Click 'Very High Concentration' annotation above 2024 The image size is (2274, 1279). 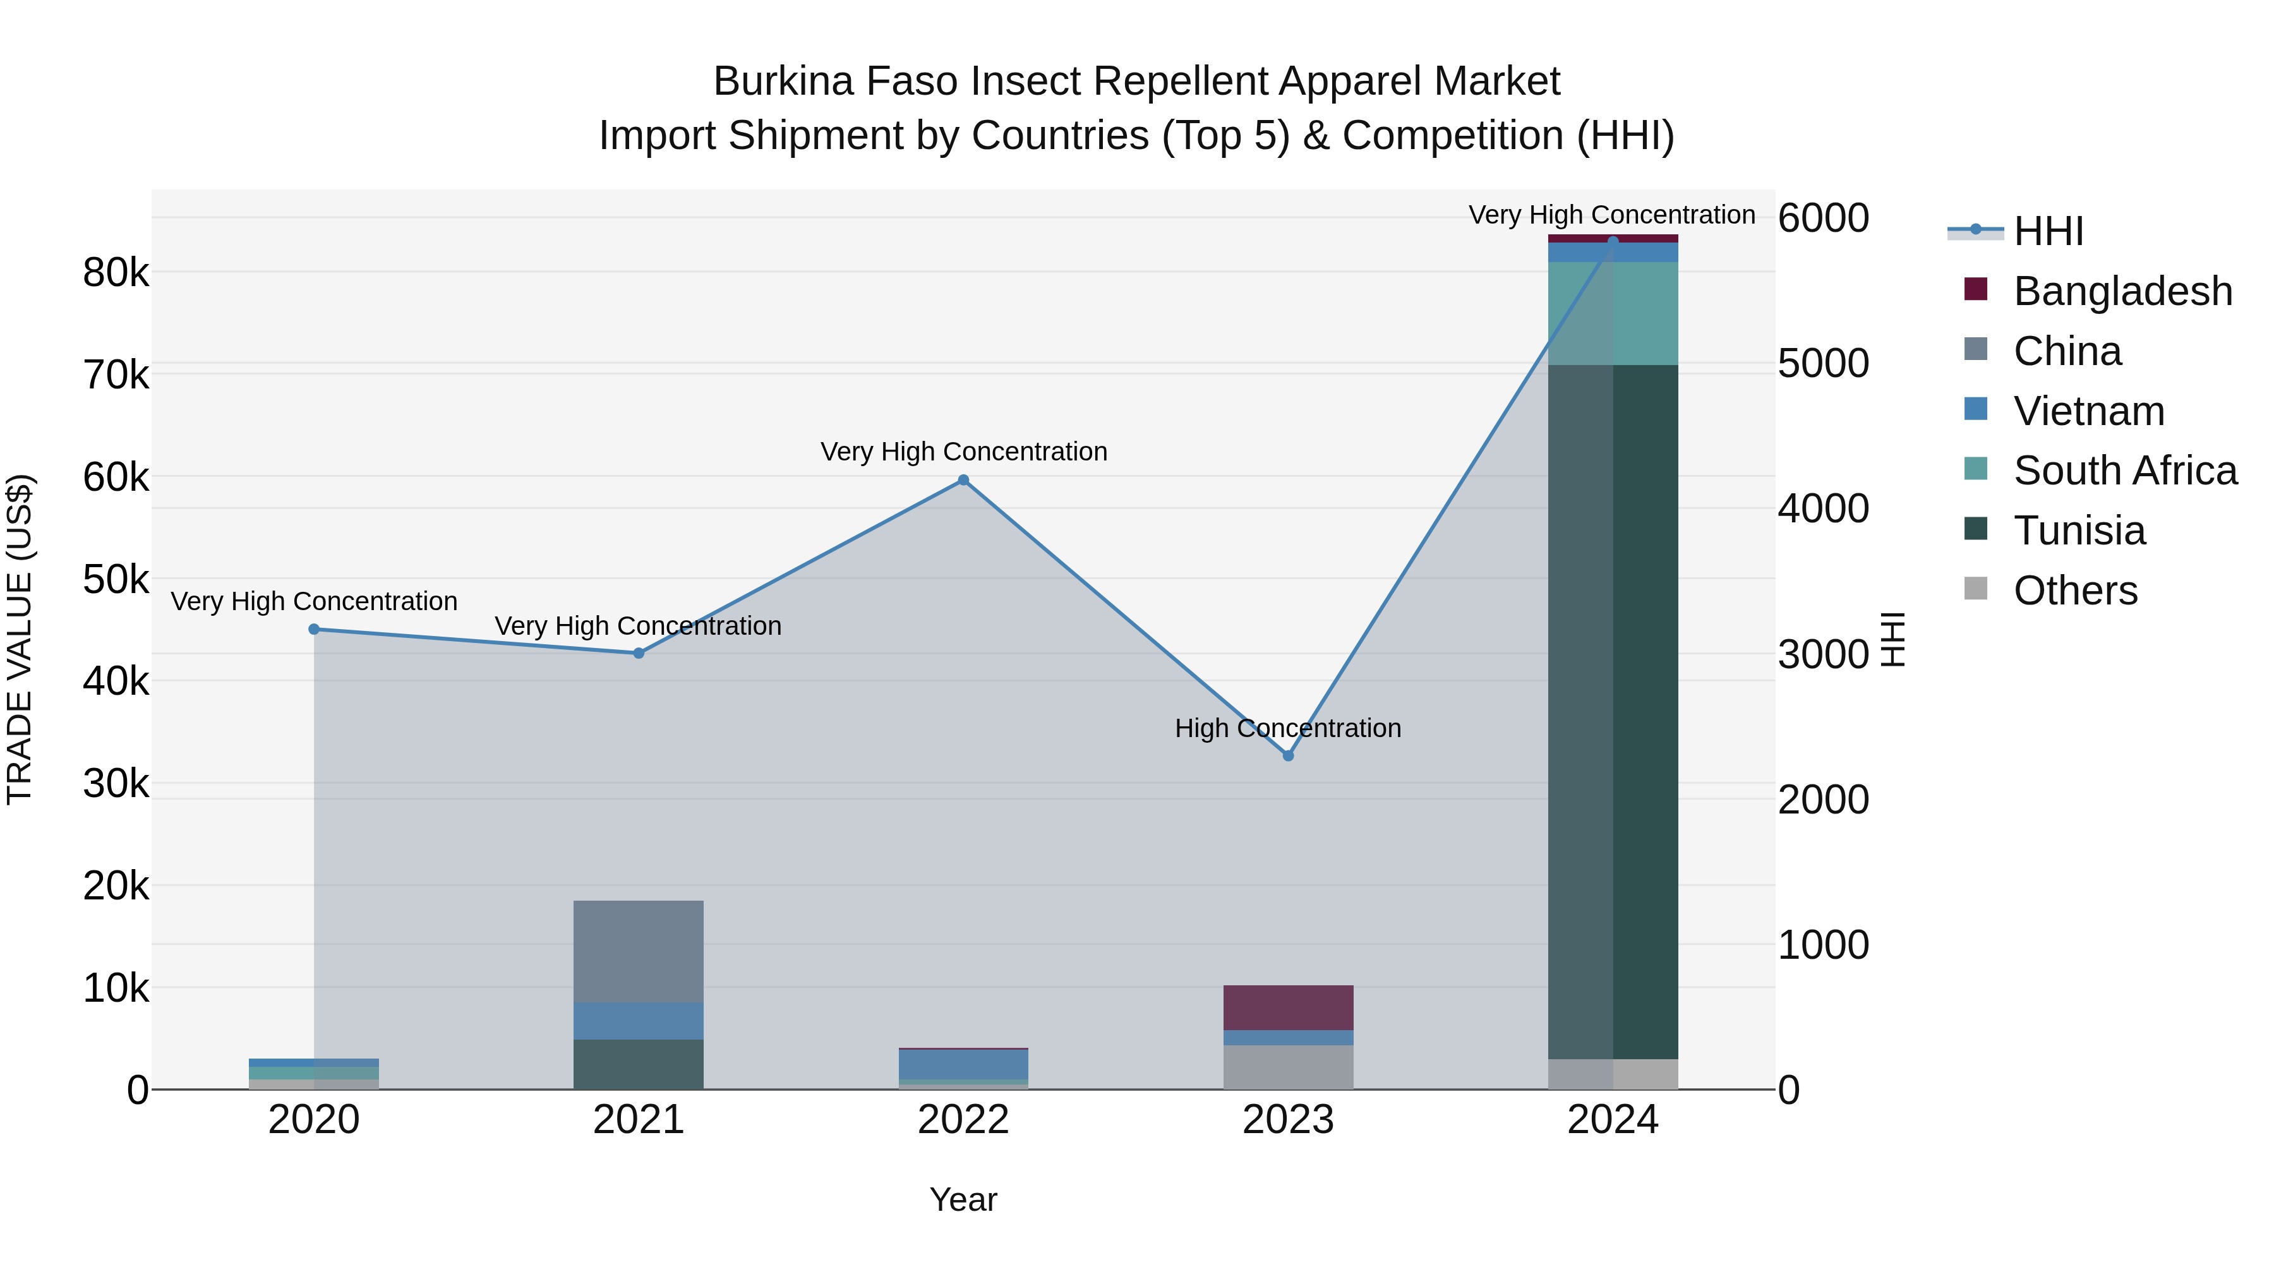point(1612,215)
